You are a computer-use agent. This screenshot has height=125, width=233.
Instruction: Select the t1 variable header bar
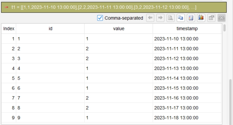click(114, 7)
